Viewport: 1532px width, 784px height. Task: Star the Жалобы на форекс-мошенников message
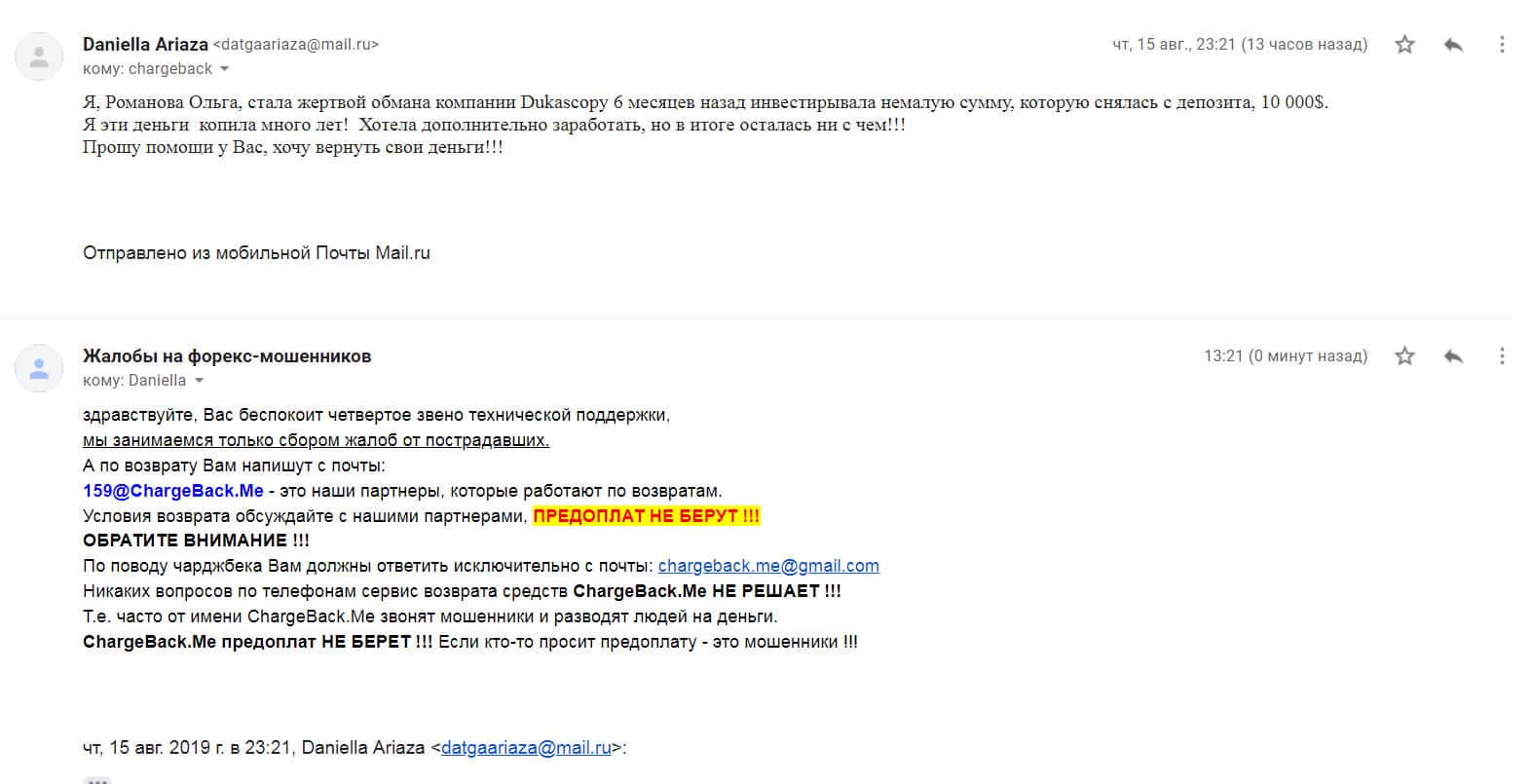coord(1404,356)
